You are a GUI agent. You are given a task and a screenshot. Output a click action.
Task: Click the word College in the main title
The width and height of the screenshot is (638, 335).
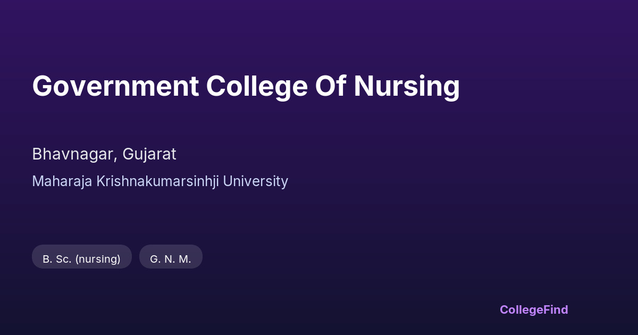257,86
